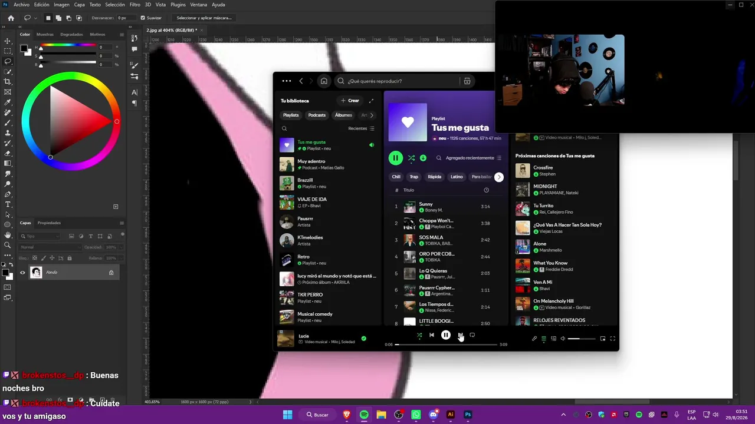
Task: Open the Spotify three-dots menu
Action: [287, 81]
